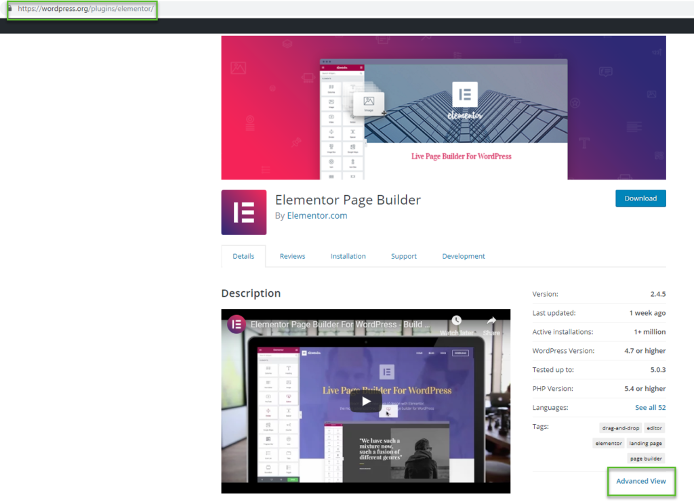Switch to the Reviews tab

(x=292, y=256)
